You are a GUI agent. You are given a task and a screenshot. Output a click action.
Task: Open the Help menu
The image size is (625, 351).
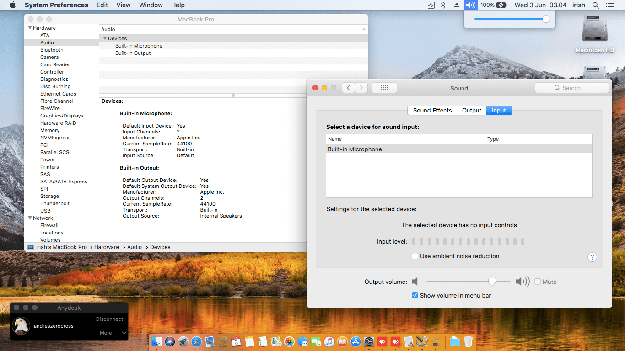[x=178, y=5]
